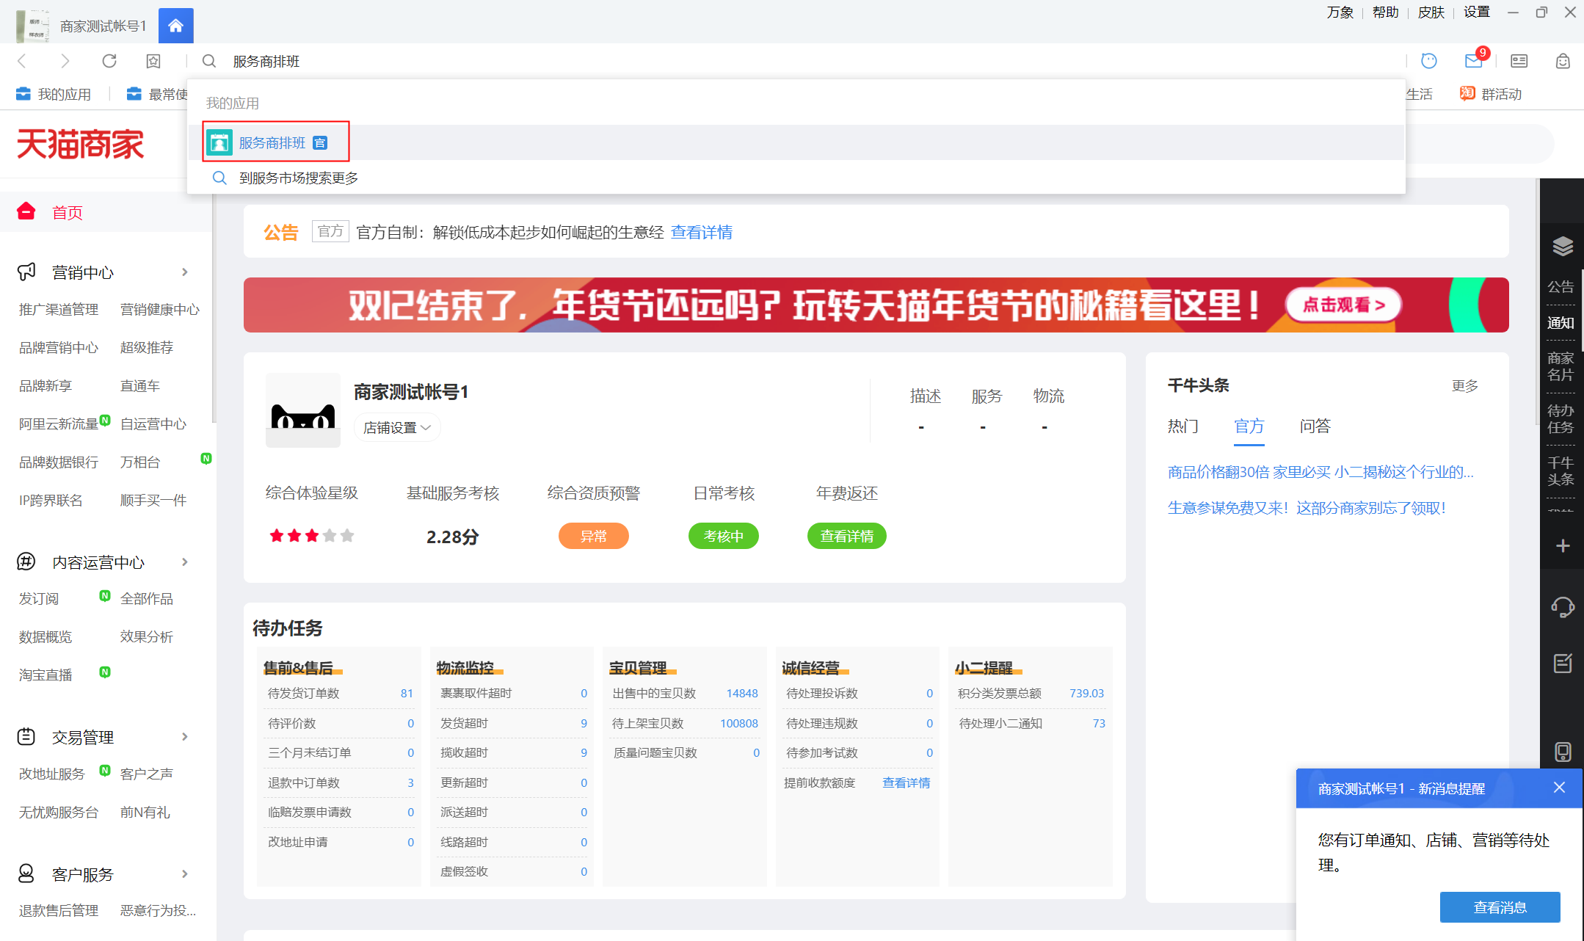
Task: Click 出售中的宝贝数 value 14848
Action: tap(741, 693)
